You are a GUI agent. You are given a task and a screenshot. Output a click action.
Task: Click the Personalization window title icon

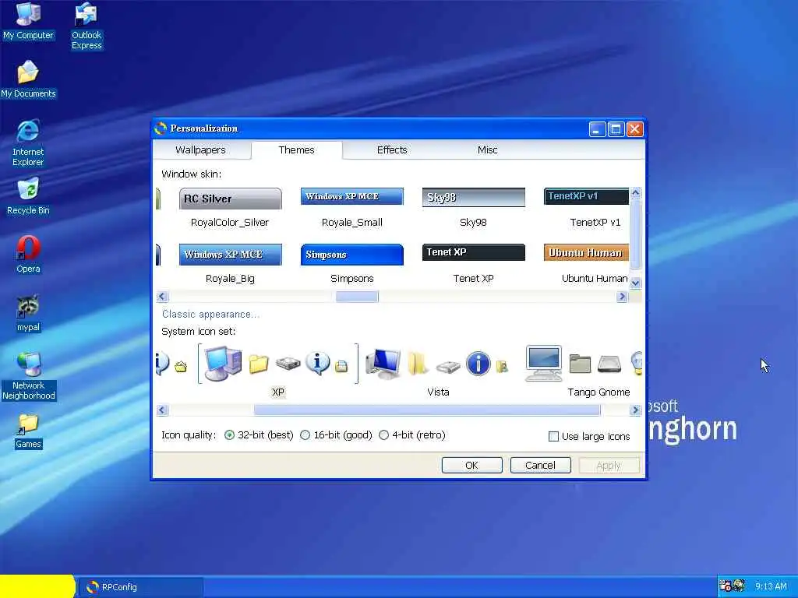[161, 128]
